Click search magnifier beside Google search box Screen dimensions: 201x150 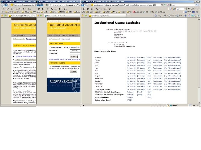[196, 5]
